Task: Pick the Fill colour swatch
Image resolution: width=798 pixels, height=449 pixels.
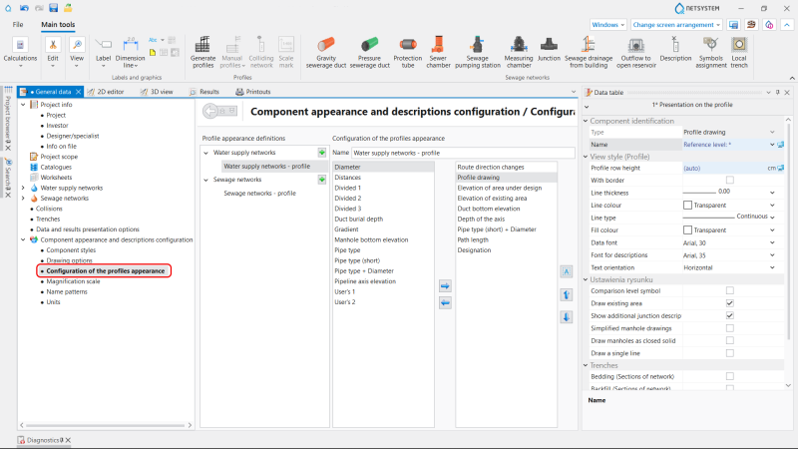Action: (x=687, y=230)
